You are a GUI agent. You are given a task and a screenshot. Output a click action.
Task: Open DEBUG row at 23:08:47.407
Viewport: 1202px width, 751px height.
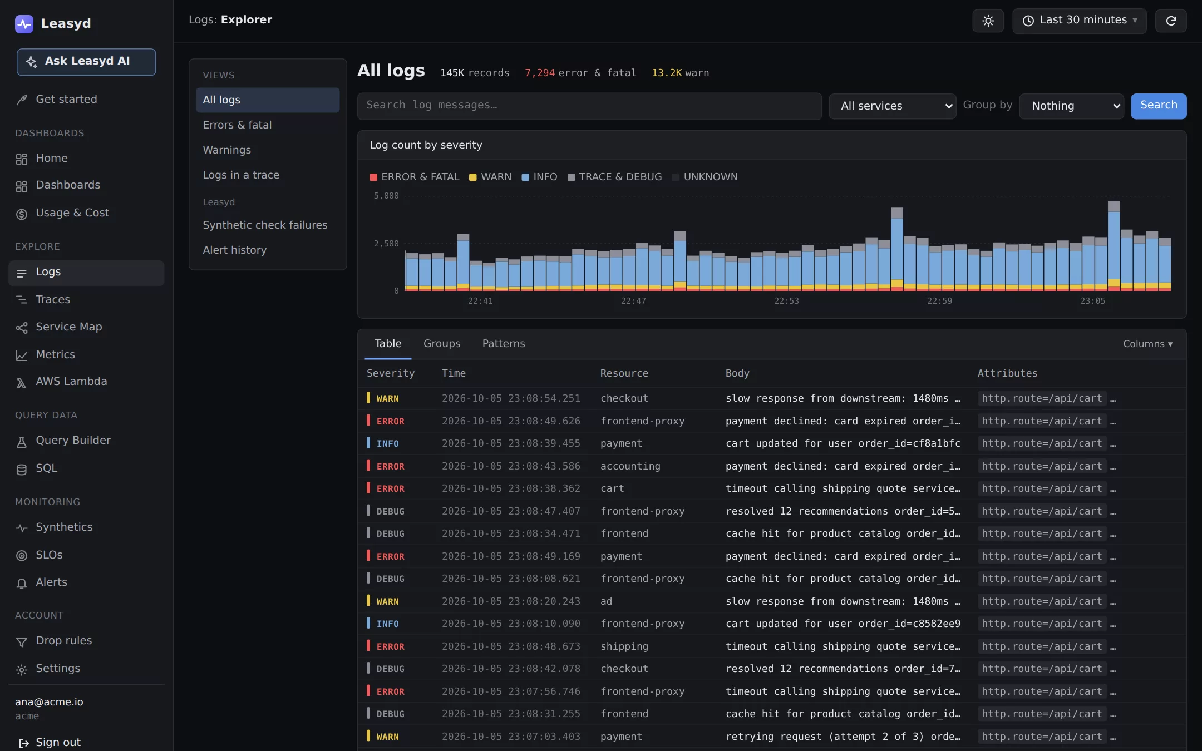pos(772,511)
